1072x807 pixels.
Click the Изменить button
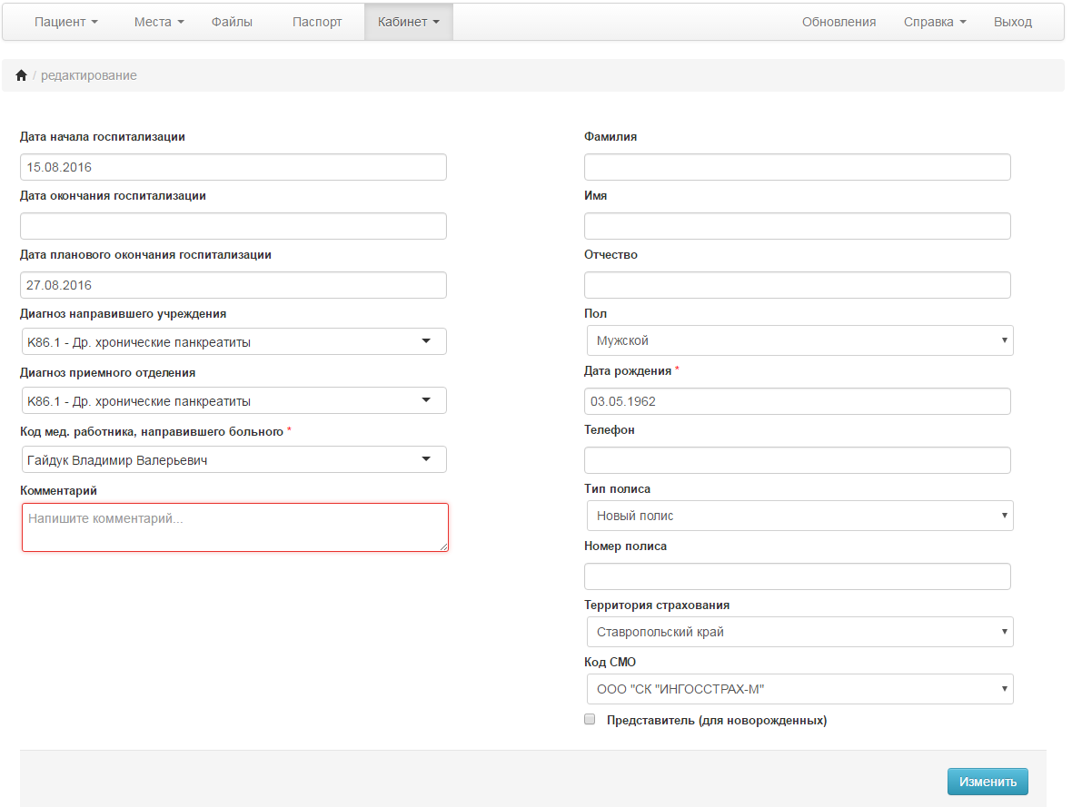[x=988, y=782]
